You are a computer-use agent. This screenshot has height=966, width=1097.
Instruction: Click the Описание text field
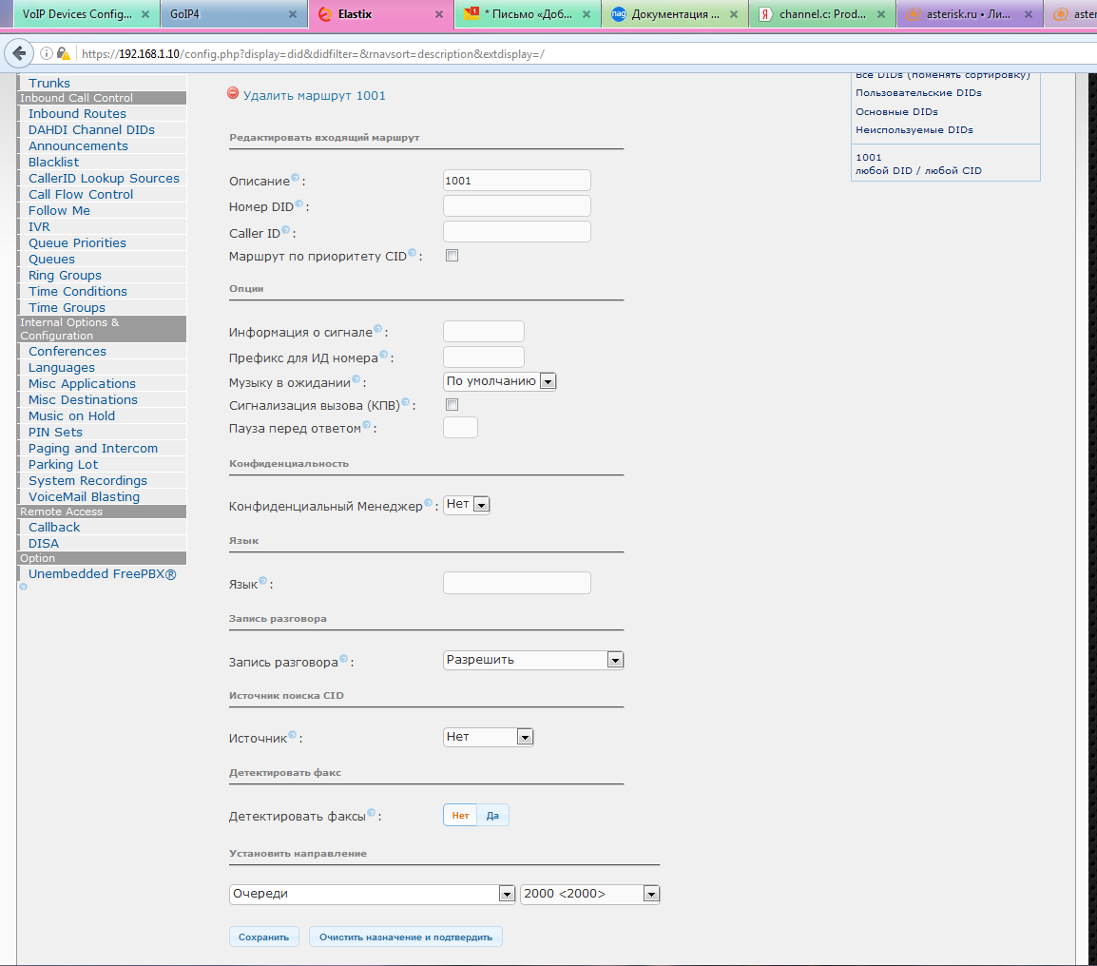pos(516,181)
